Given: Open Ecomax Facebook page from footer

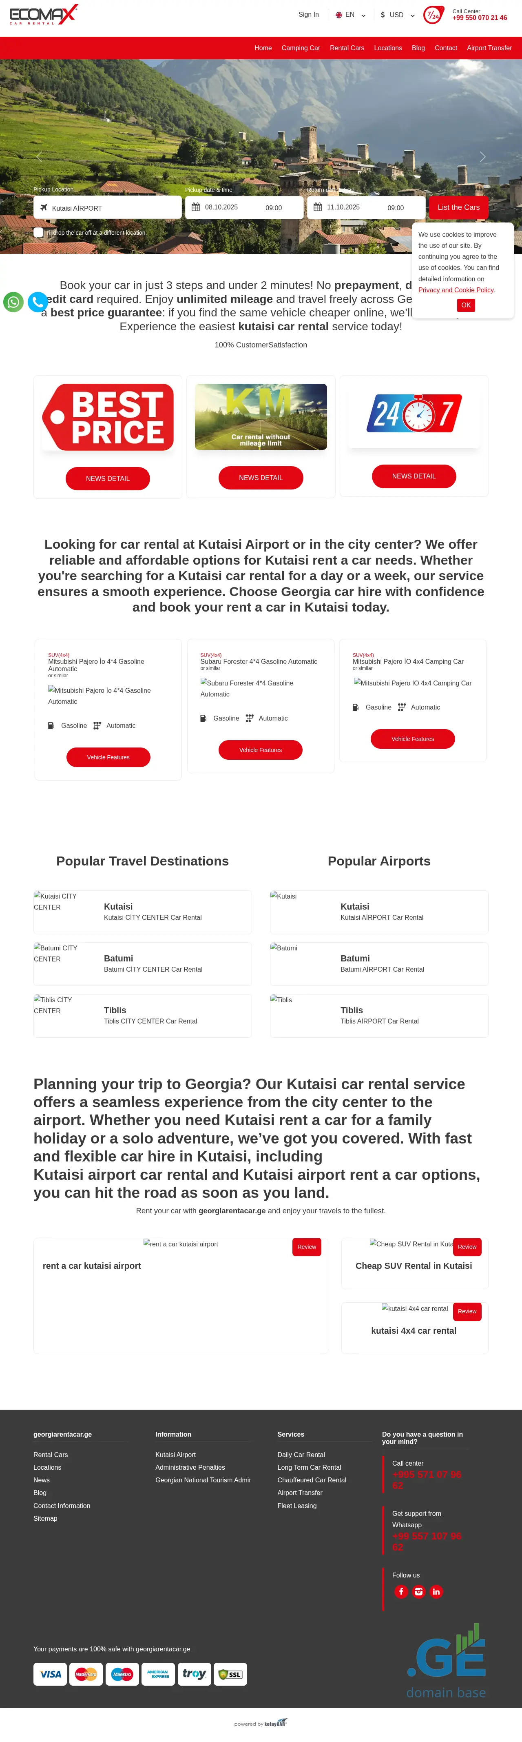Looking at the screenshot, I should click(401, 1591).
